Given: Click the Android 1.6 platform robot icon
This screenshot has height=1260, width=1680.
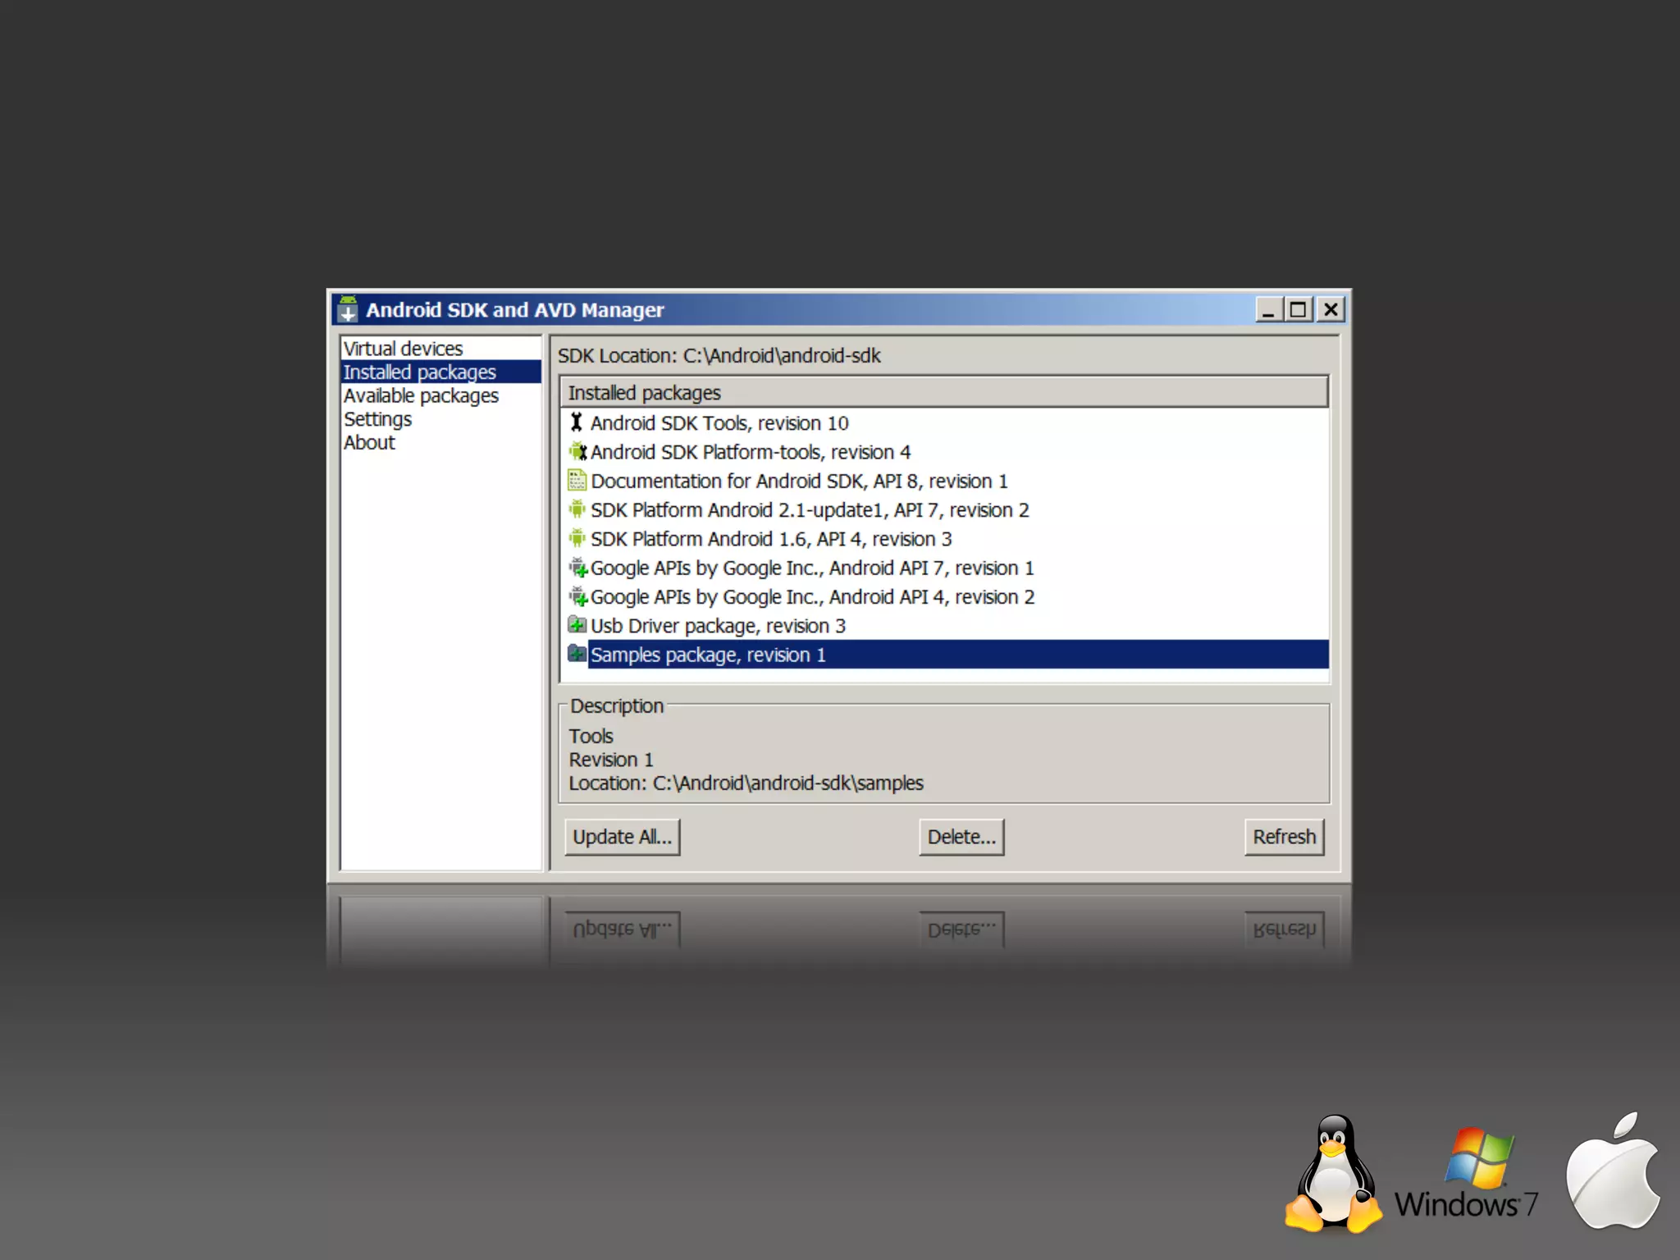Looking at the screenshot, I should (577, 539).
